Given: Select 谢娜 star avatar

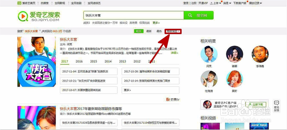Looking at the screenshot, I should 234,54.
